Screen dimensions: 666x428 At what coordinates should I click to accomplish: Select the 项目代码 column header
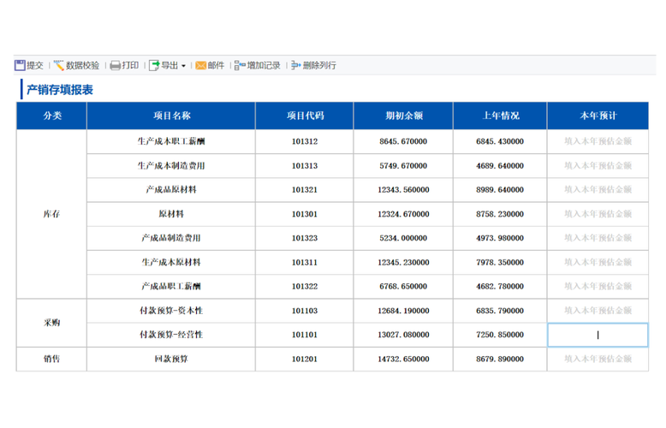305,116
